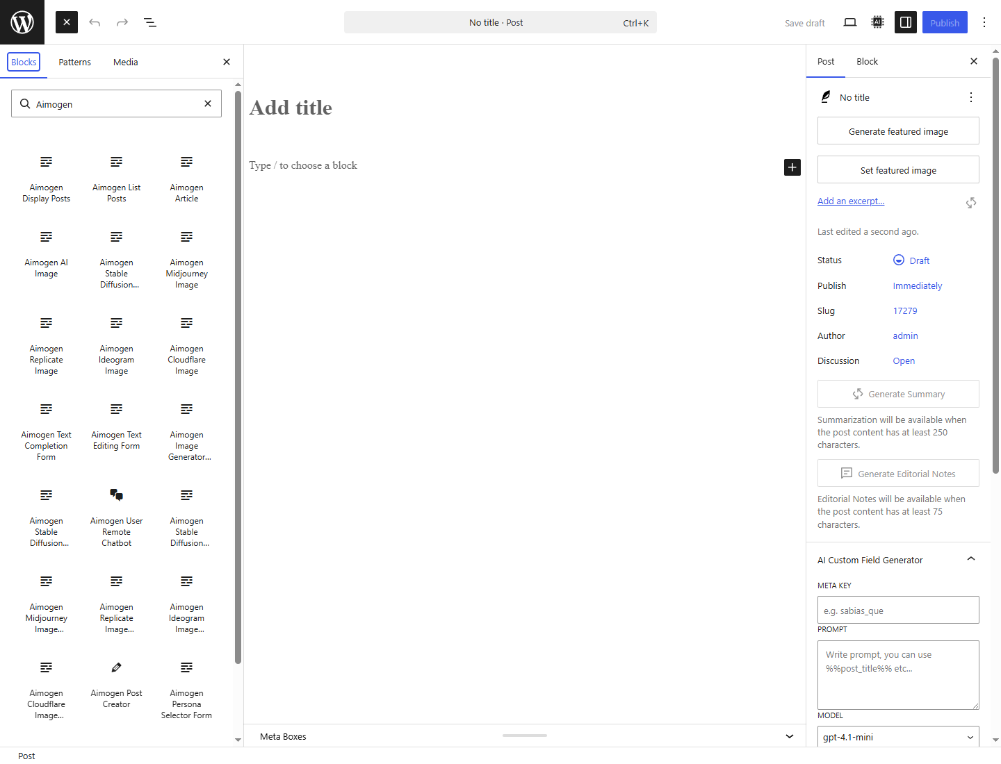
Task: Expand the Meta Boxes panel
Action: (525, 736)
